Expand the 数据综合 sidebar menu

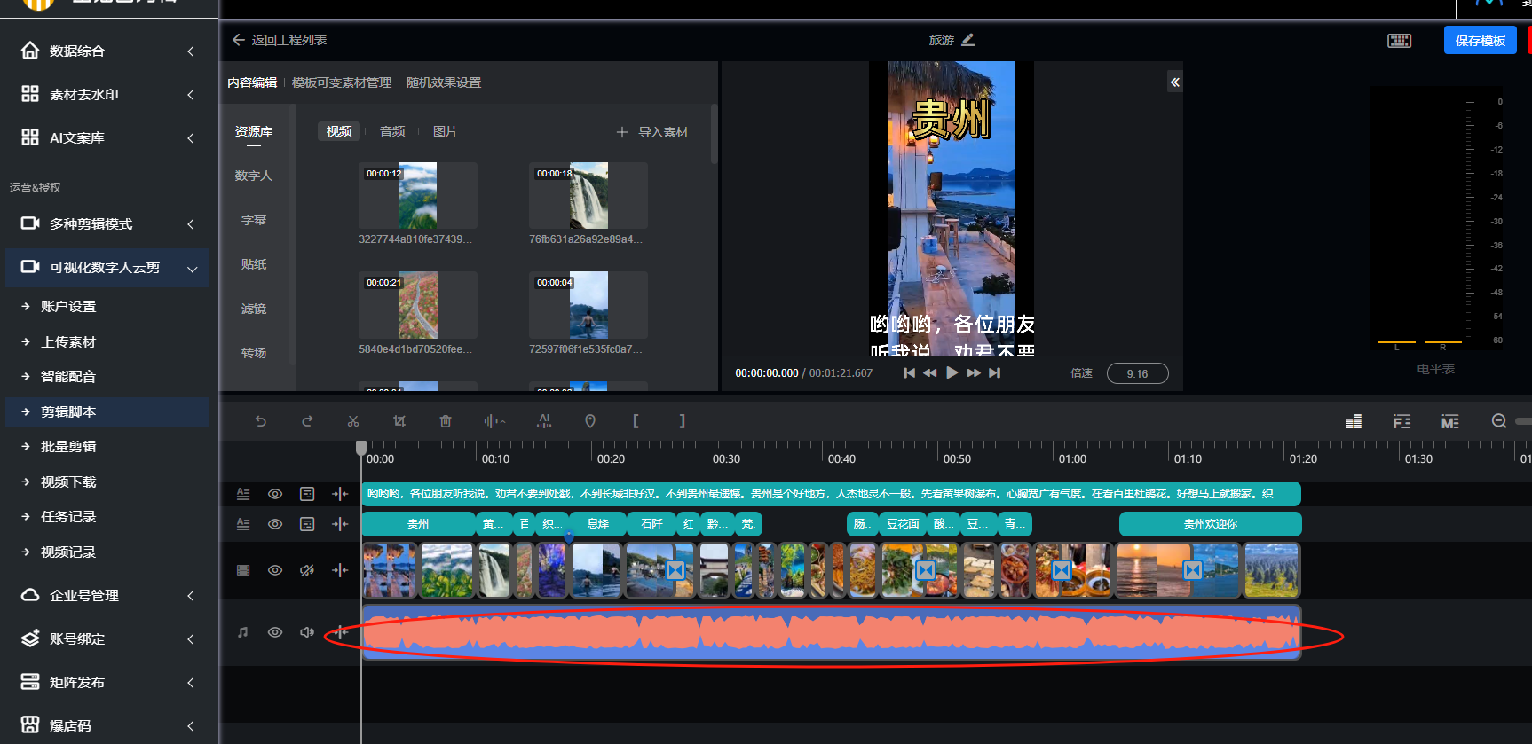109,51
